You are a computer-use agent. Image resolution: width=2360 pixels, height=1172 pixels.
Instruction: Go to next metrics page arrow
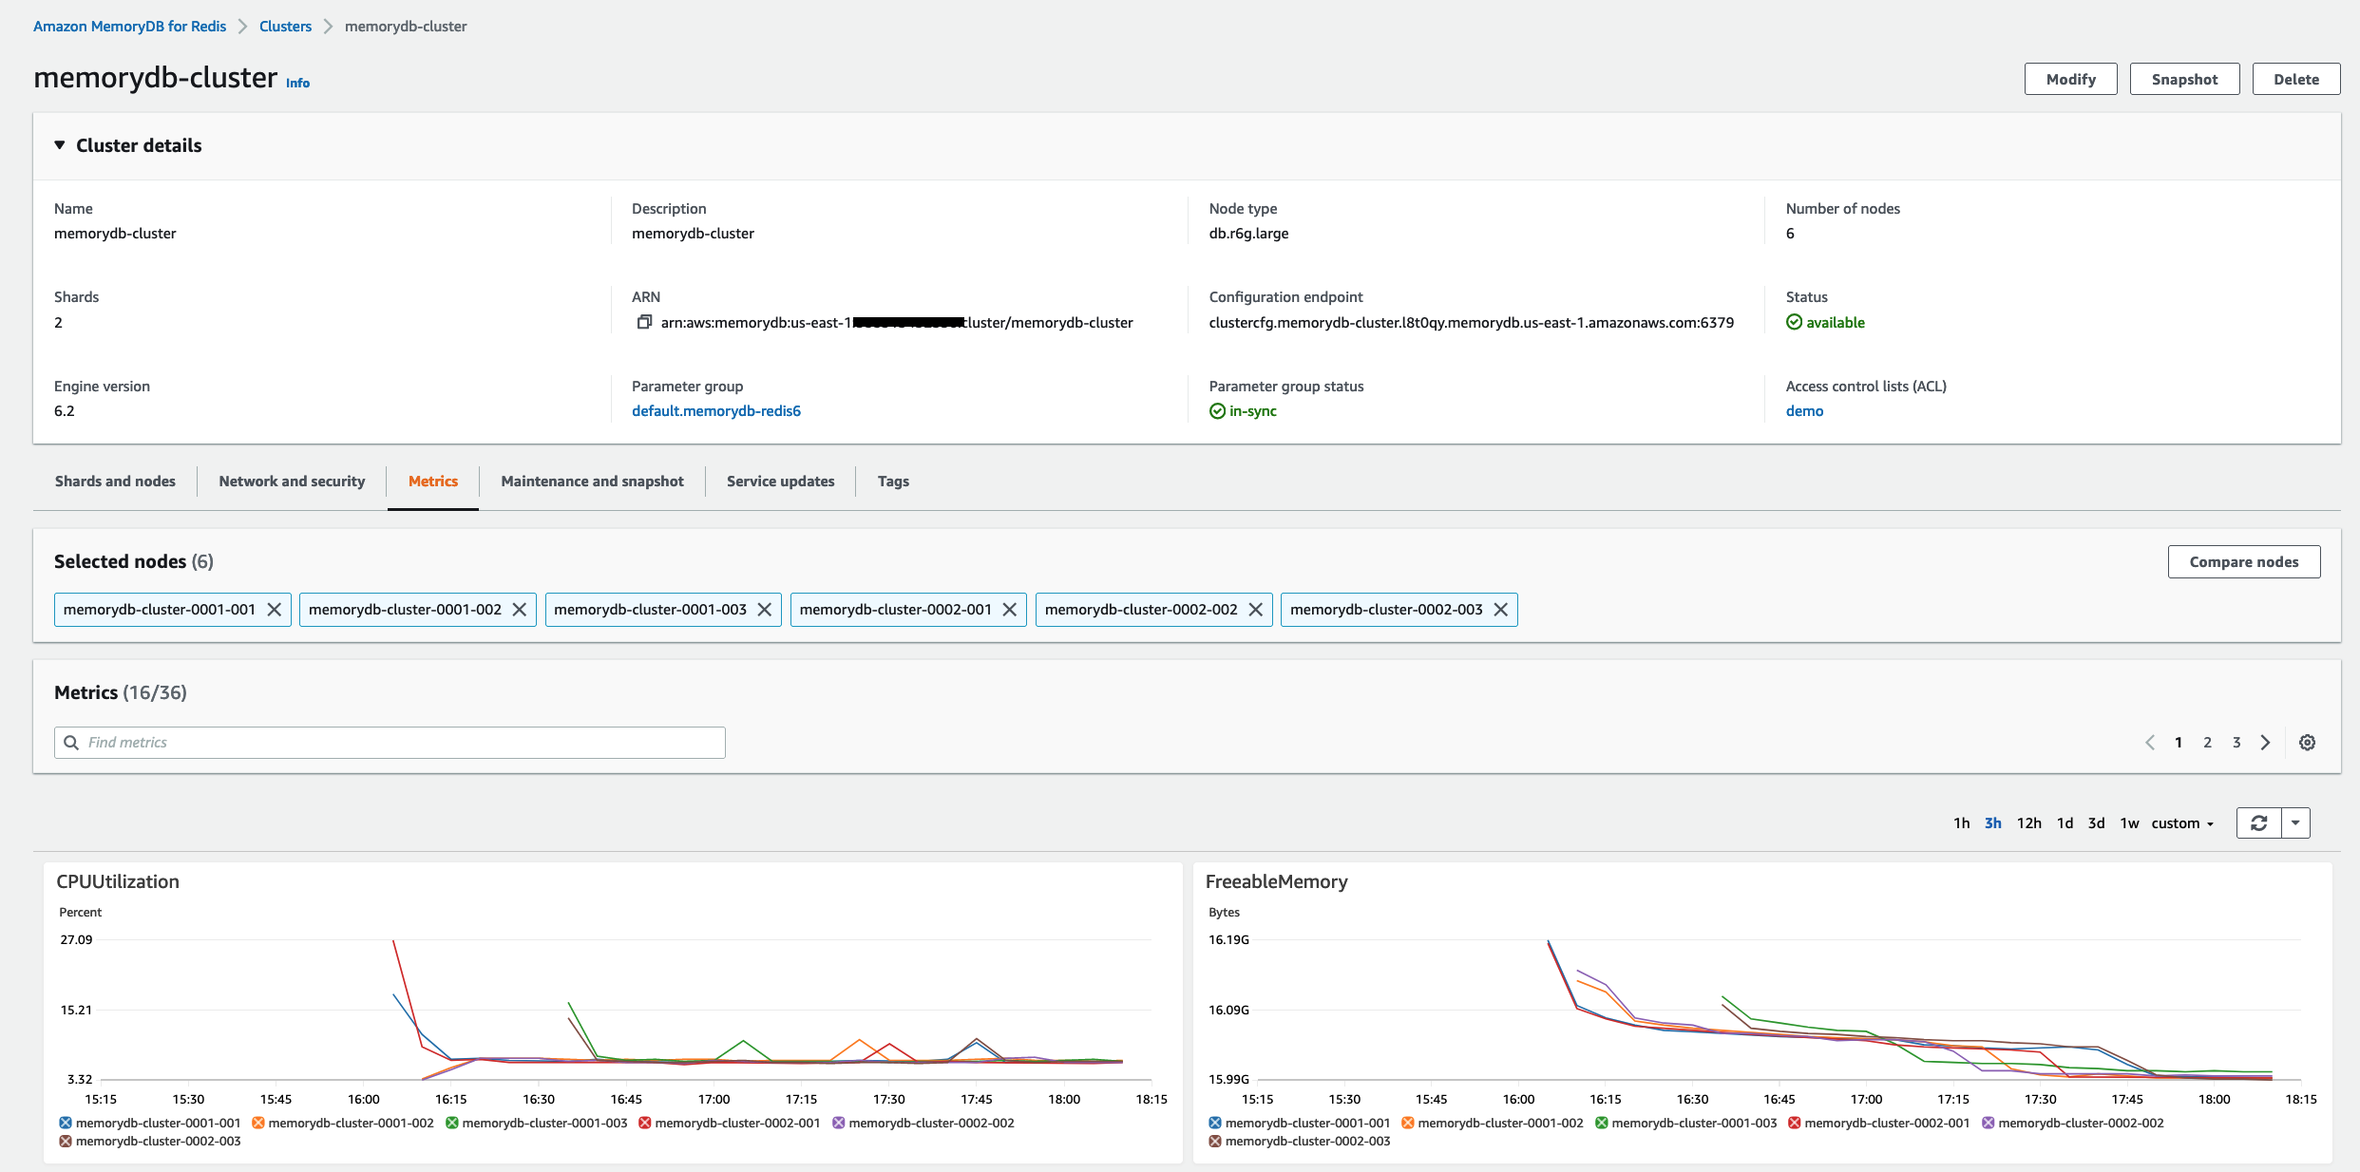[2266, 743]
